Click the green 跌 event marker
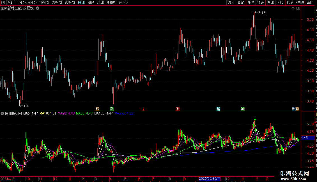 point(112,109)
